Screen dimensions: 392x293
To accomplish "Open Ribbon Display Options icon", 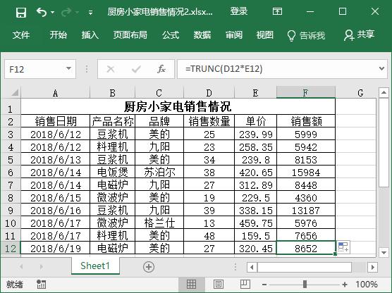I will tap(277, 11).
